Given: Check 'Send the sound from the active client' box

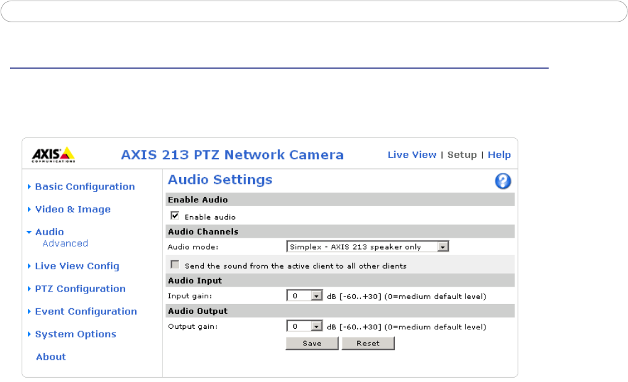Looking at the screenshot, I should (175, 264).
